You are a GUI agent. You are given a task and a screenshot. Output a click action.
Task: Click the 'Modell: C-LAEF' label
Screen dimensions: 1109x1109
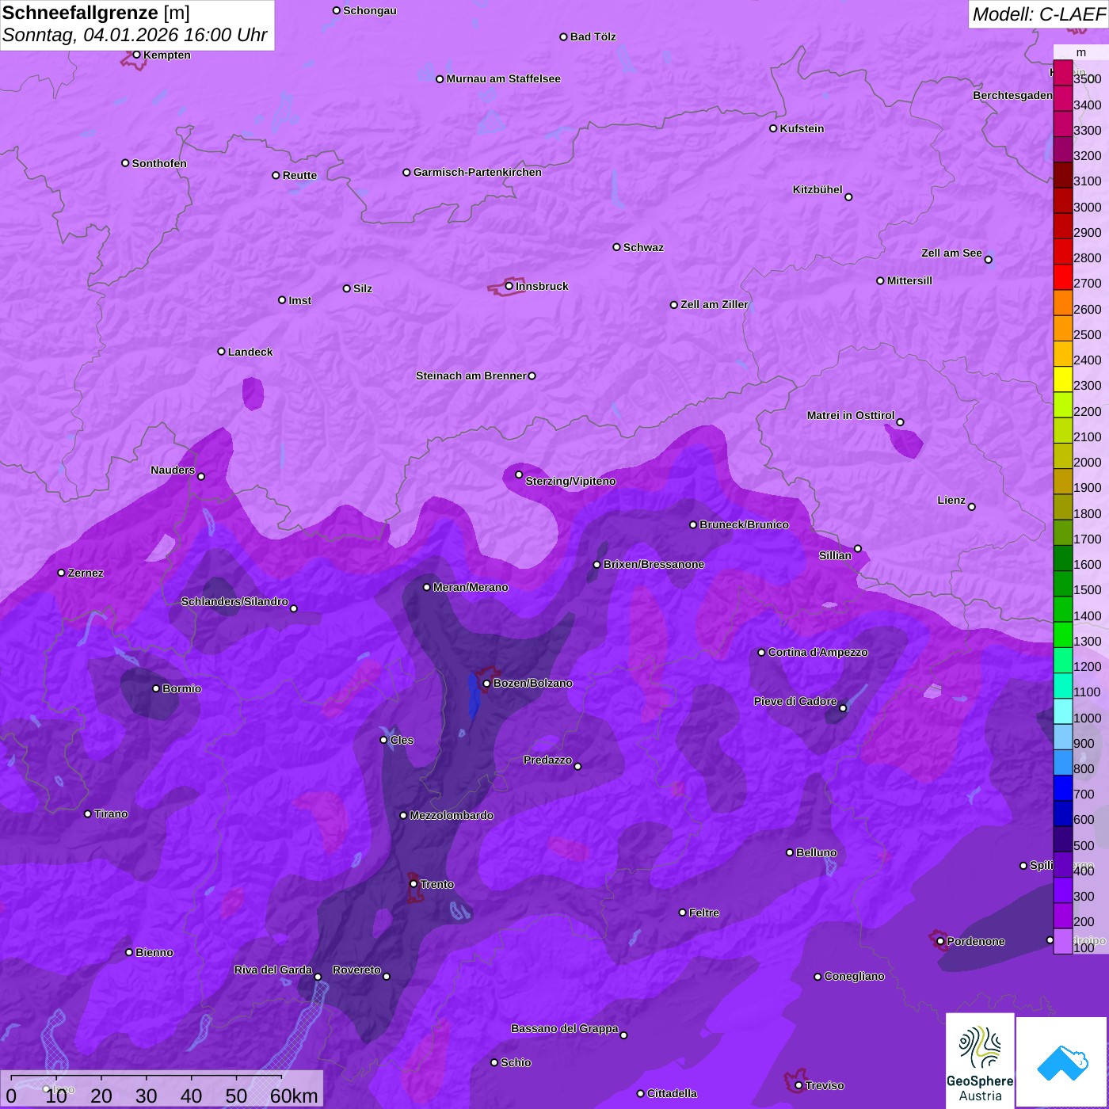(x=1038, y=14)
